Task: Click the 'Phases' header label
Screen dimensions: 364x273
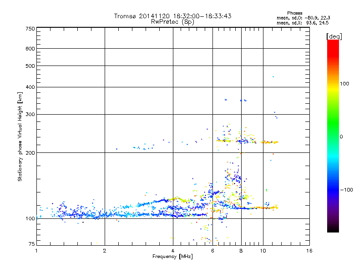Action: click(x=294, y=13)
